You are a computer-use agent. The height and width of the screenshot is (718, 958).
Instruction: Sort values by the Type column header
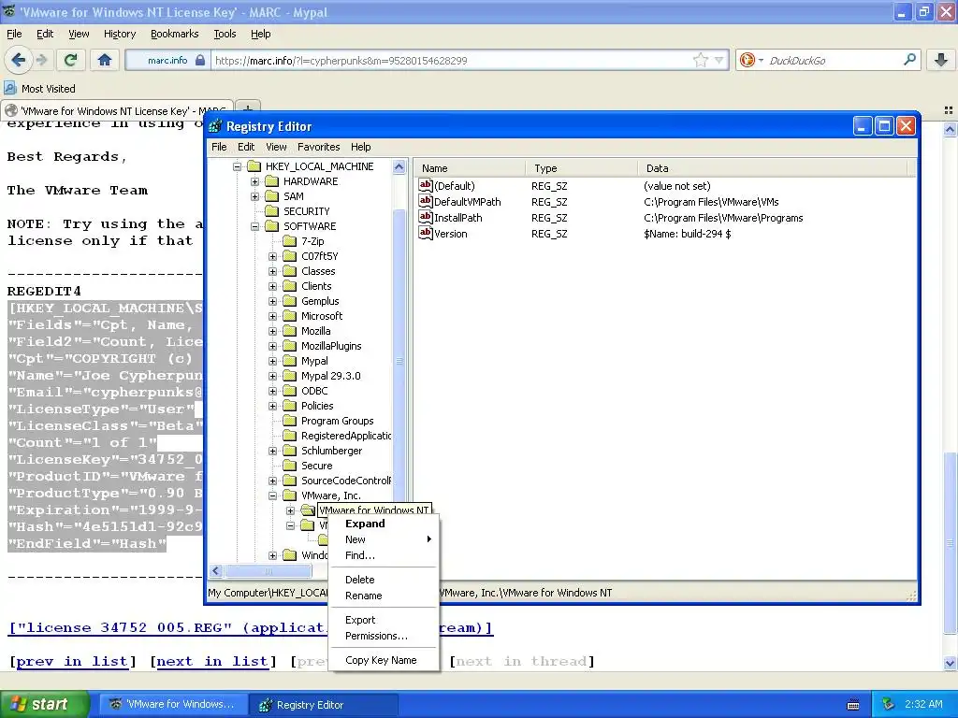tap(581, 168)
